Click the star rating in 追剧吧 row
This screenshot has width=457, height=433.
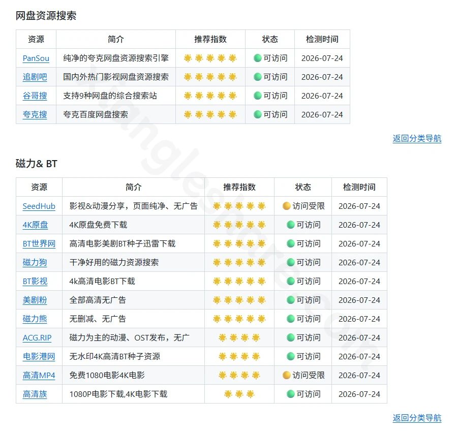(x=210, y=77)
